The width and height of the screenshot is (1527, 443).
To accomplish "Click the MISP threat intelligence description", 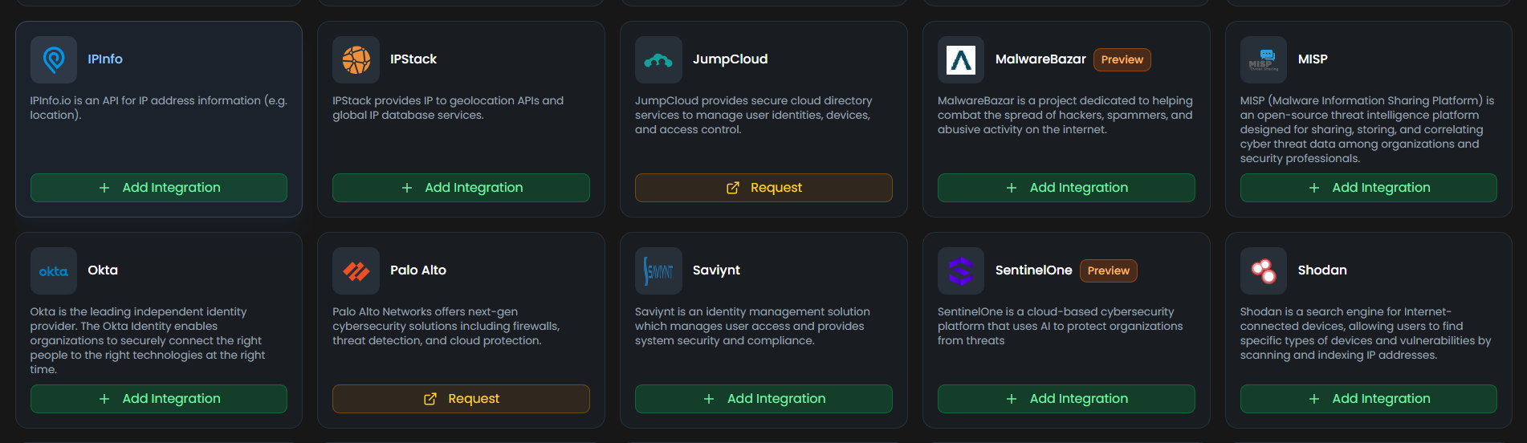I will (1367, 129).
